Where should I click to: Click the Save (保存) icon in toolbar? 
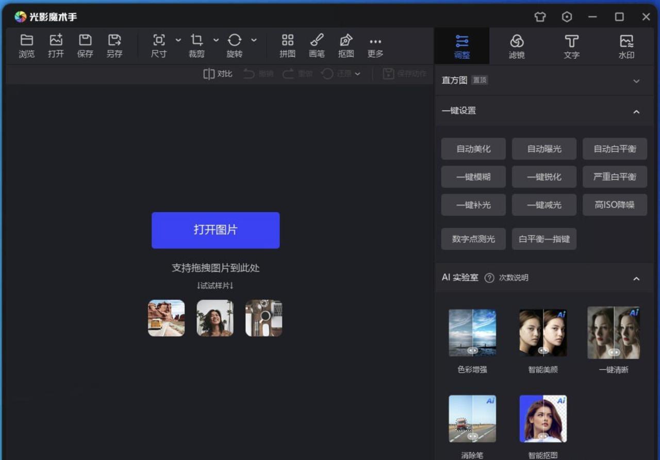pos(85,41)
